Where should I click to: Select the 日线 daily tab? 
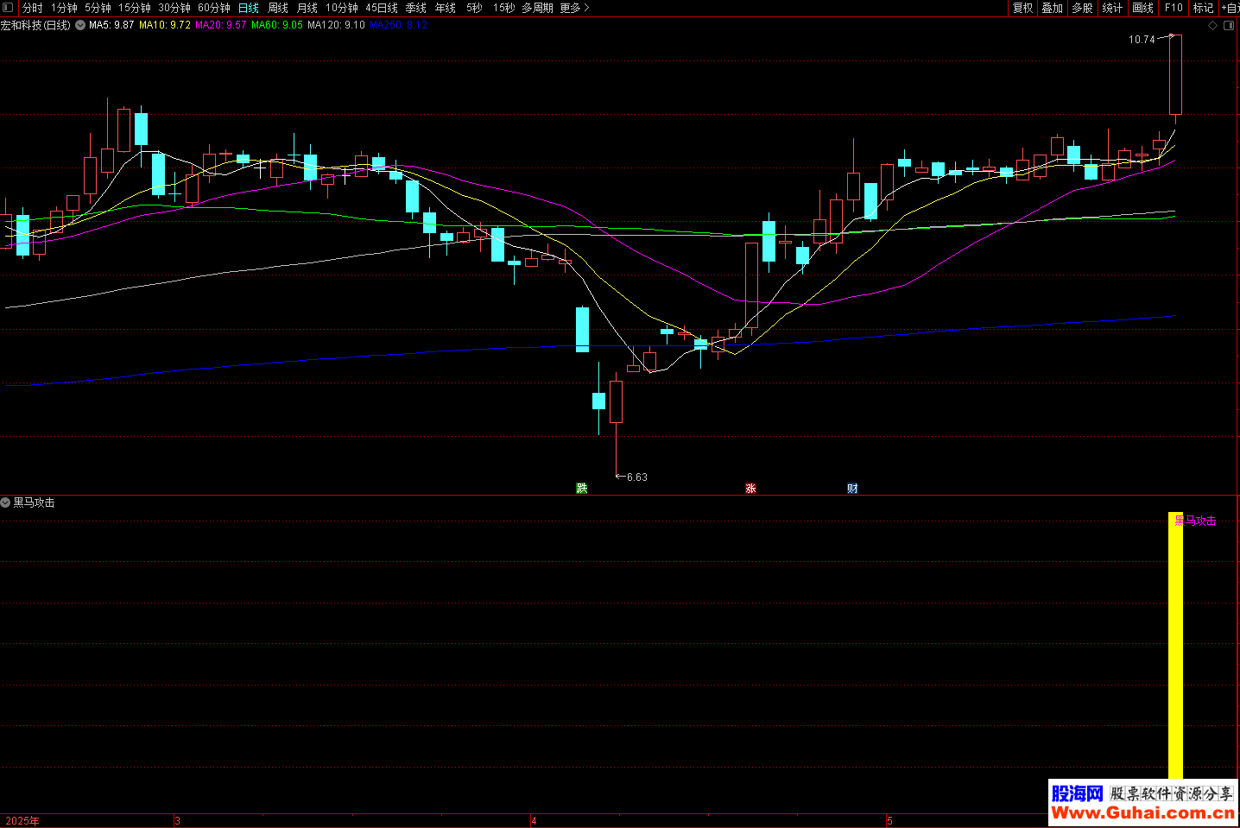click(249, 8)
